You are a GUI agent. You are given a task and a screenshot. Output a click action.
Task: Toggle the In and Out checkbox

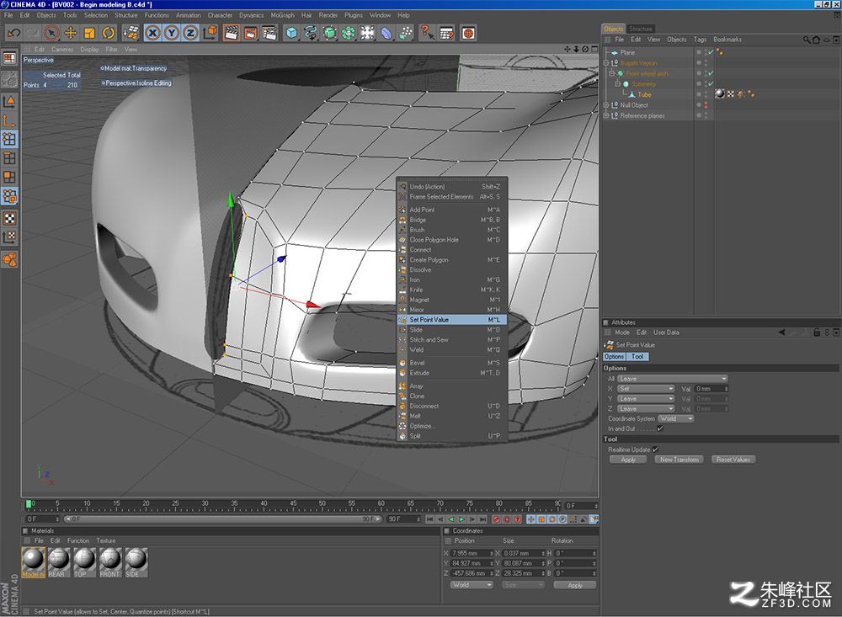(660, 428)
